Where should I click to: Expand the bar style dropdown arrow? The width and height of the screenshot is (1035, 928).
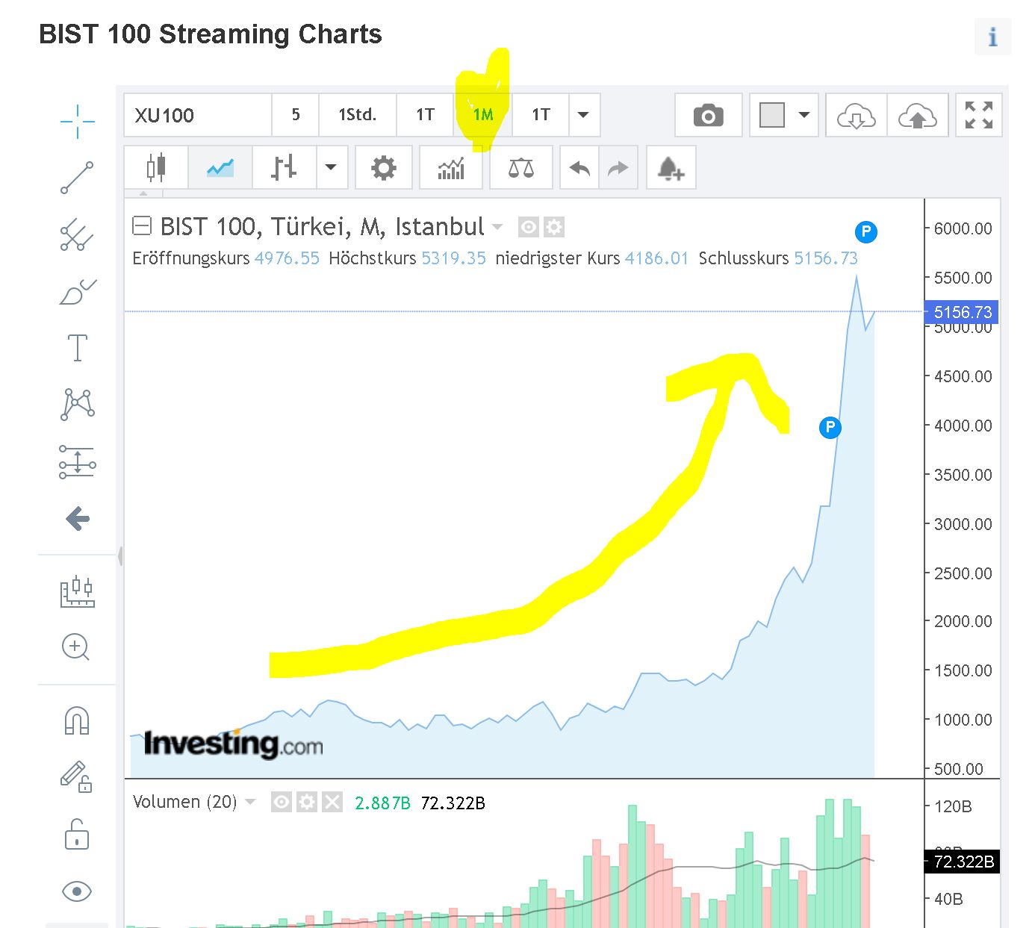(x=331, y=168)
